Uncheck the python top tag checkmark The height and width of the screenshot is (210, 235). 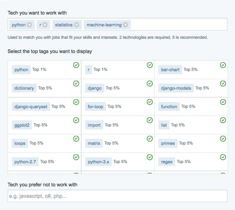(76, 65)
